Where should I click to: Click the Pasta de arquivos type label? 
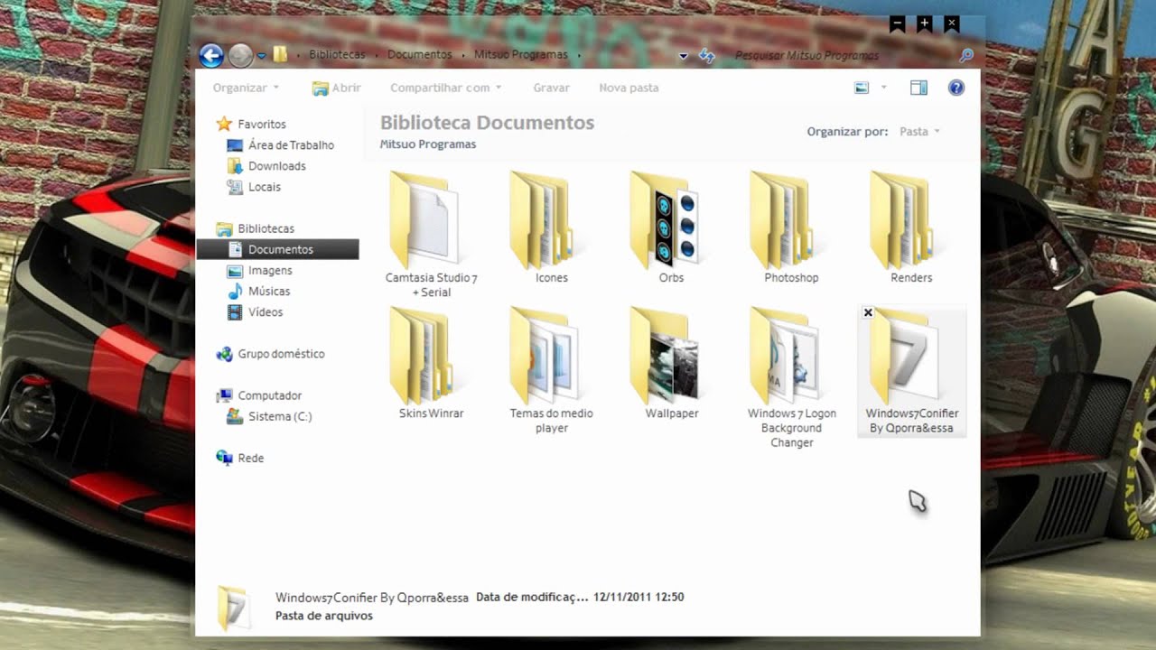tap(324, 616)
